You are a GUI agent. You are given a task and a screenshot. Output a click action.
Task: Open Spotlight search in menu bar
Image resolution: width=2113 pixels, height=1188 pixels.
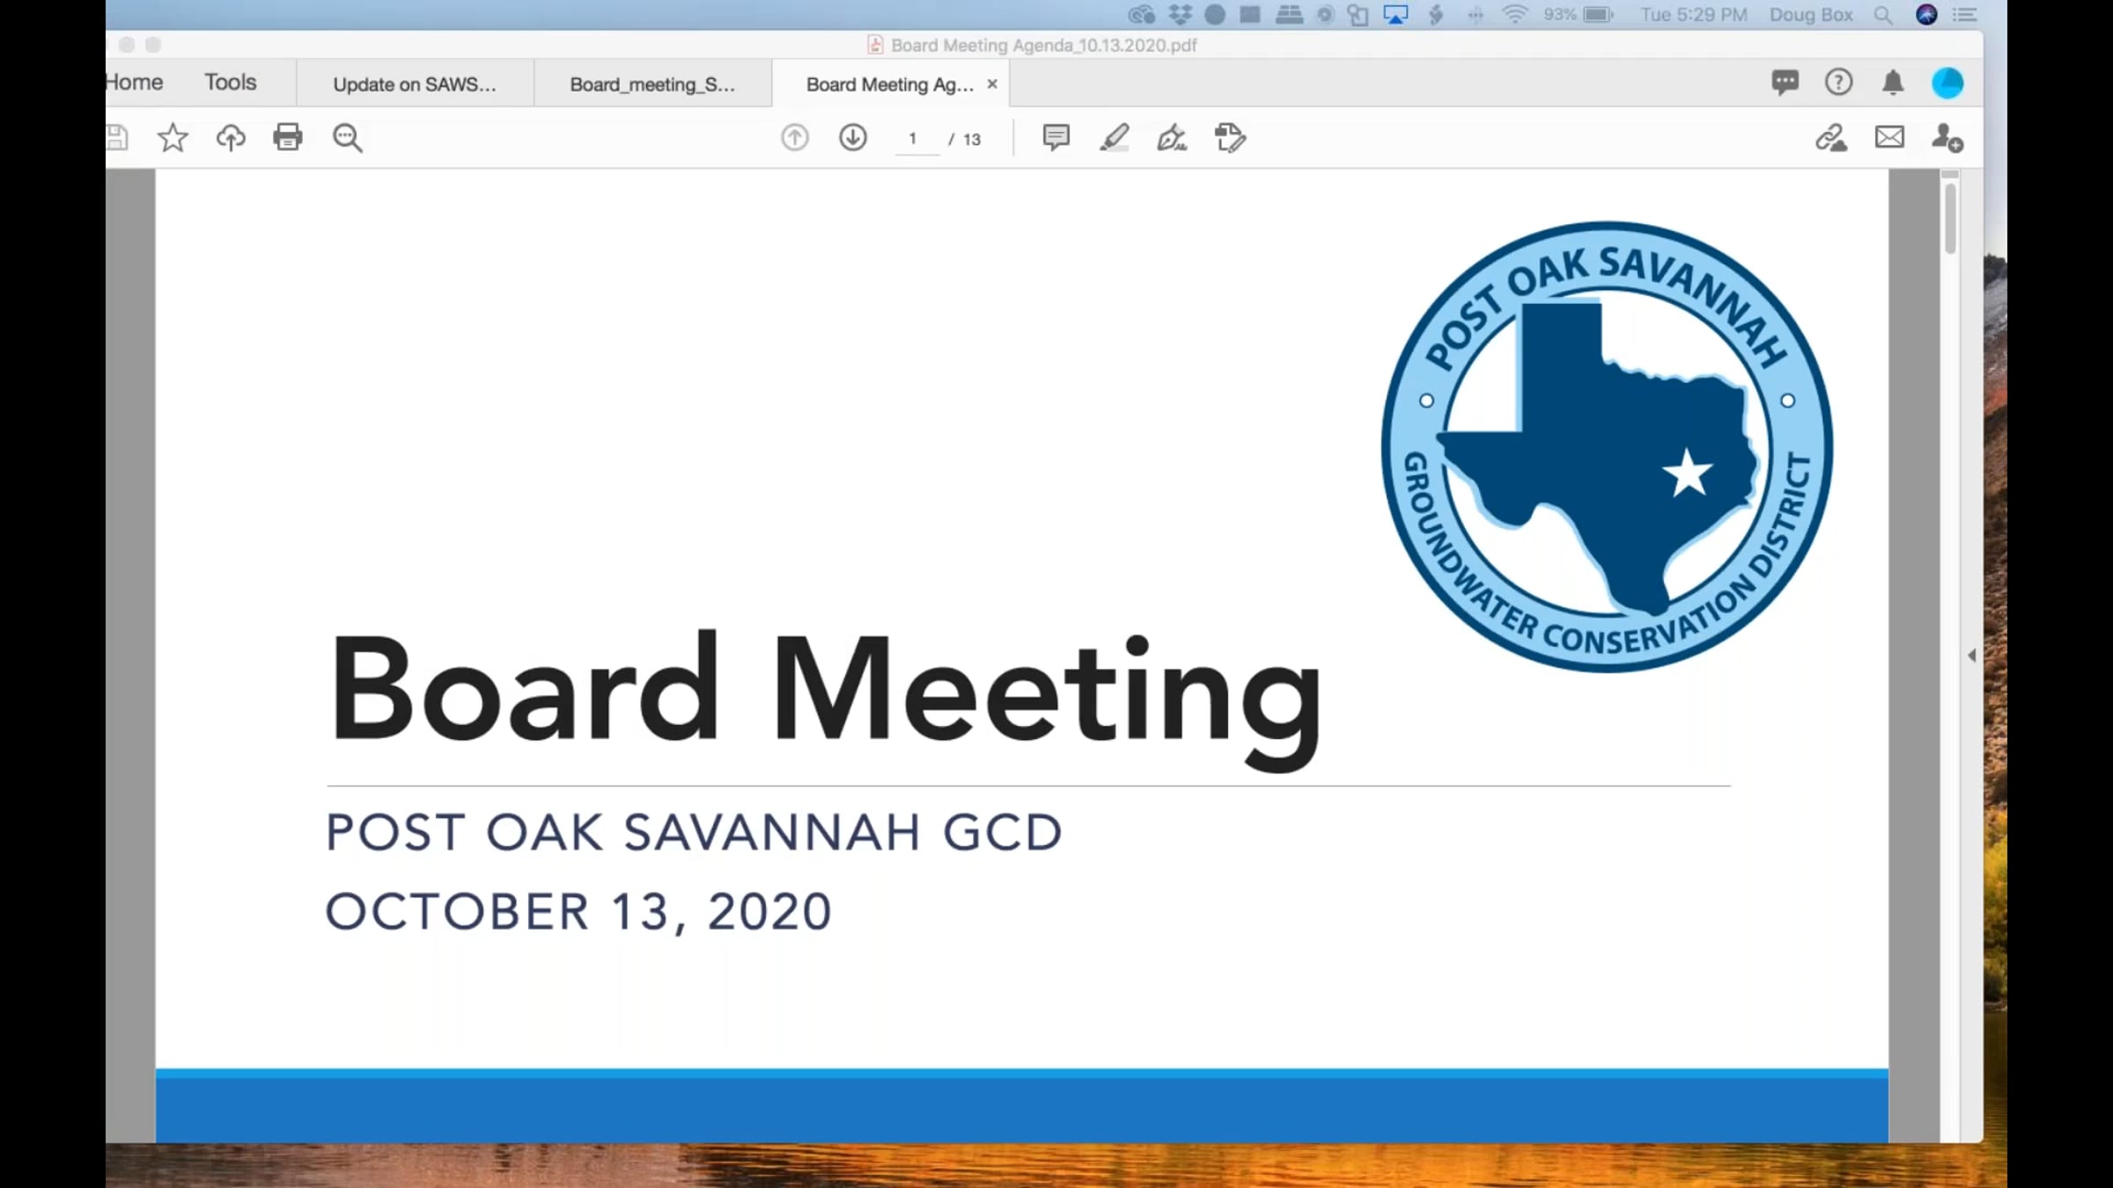1882,15
